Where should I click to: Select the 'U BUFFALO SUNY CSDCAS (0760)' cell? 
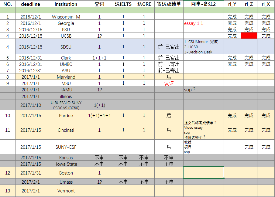(66, 105)
